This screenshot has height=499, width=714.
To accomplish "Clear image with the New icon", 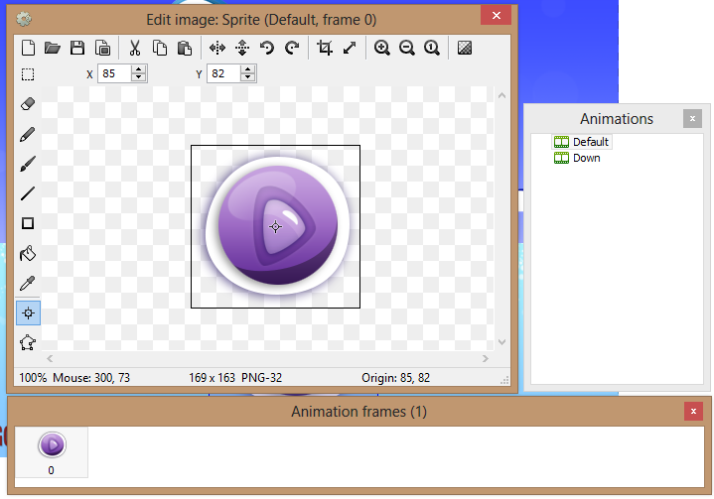I will [x=28, y=48].
